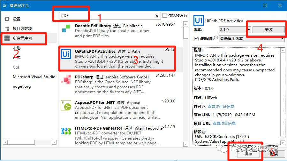Select the 本地 local feed
287x161 pixels.
point(17,48)
